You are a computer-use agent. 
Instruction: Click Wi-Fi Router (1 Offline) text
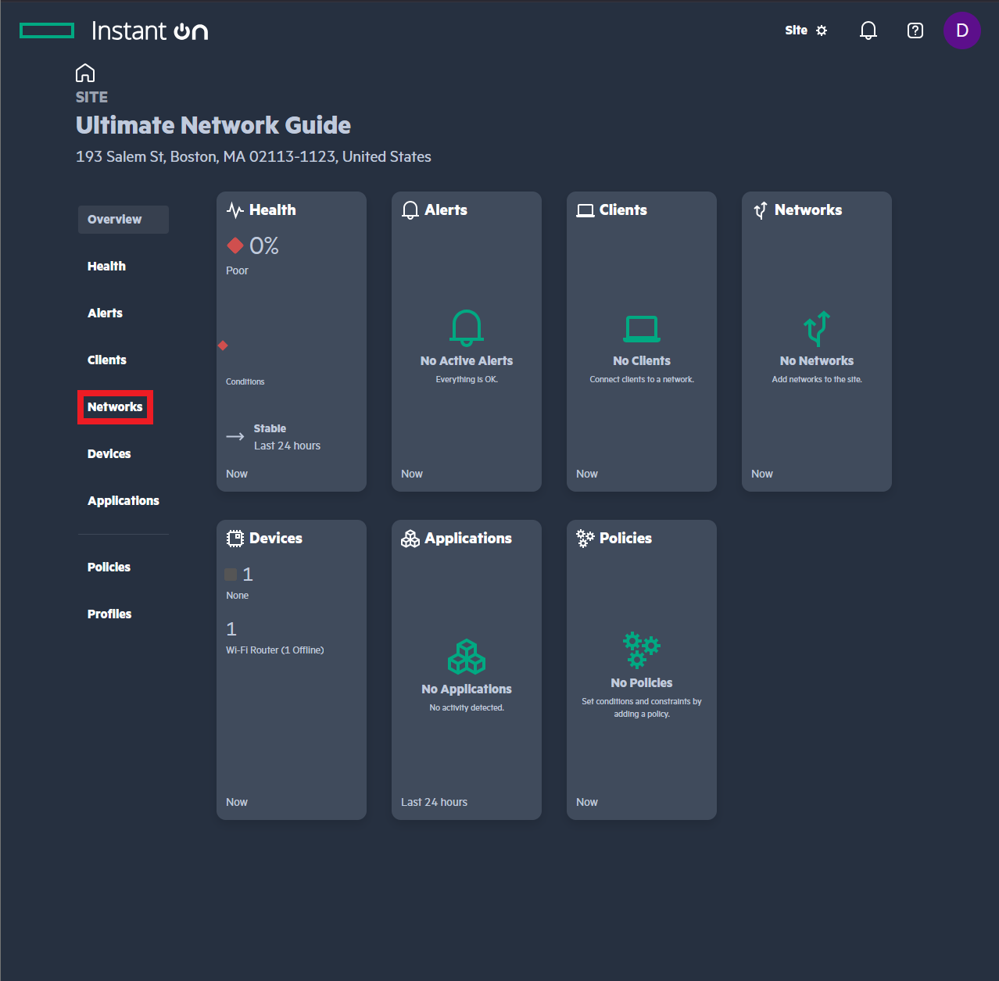point(275,650)
